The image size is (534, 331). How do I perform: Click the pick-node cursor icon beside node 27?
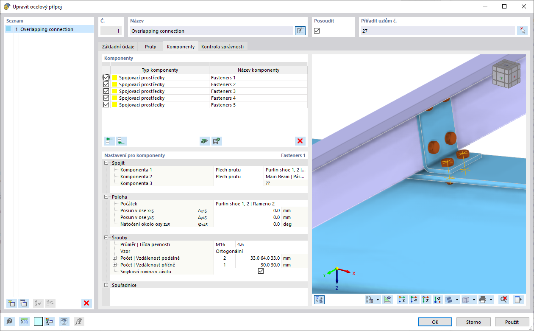(x=523, y=31)
